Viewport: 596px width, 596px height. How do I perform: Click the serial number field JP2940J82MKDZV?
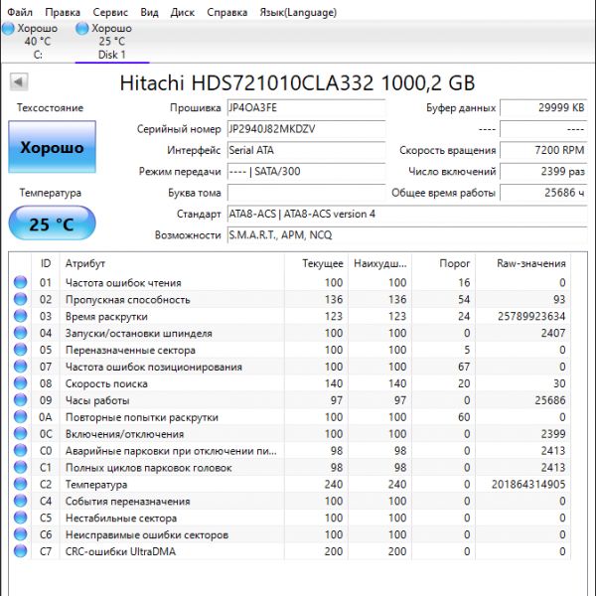coord(306,129)
